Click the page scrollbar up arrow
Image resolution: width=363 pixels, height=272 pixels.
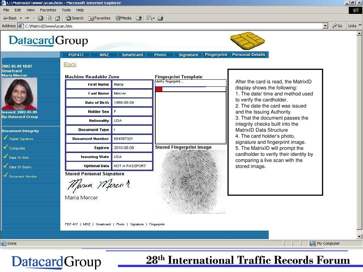tap(359, 34)
